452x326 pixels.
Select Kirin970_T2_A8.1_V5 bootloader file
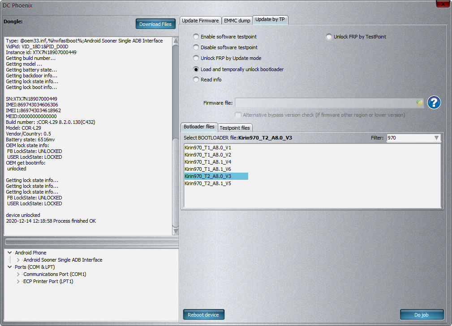coord(207,183)
